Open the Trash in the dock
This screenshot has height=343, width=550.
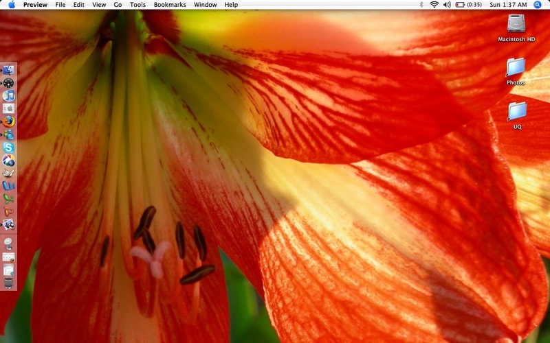click(8, 283)
